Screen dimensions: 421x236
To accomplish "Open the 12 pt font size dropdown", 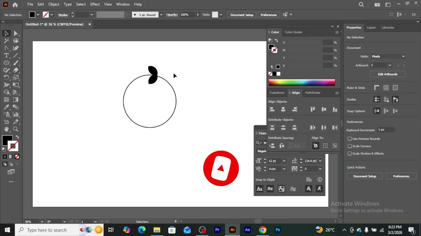I will (284, 161).
